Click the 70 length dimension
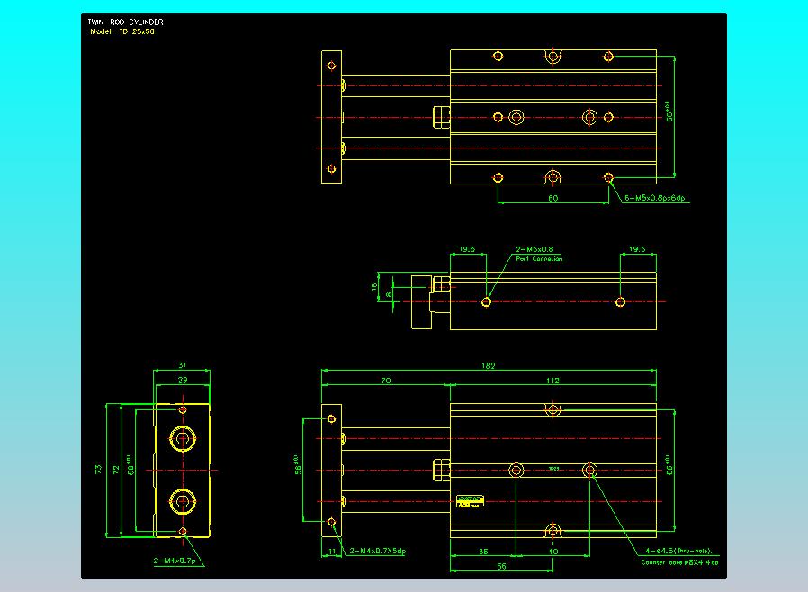Viewport: 808px width, 592px height. (x=385, y=381)
